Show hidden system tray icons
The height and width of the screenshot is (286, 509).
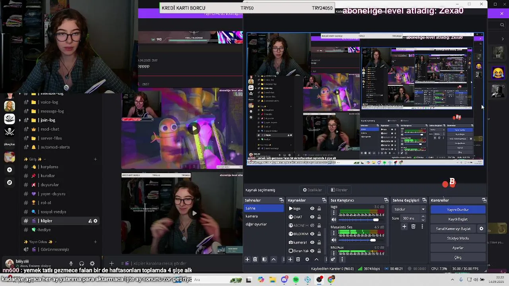click(x=452, y=280)
